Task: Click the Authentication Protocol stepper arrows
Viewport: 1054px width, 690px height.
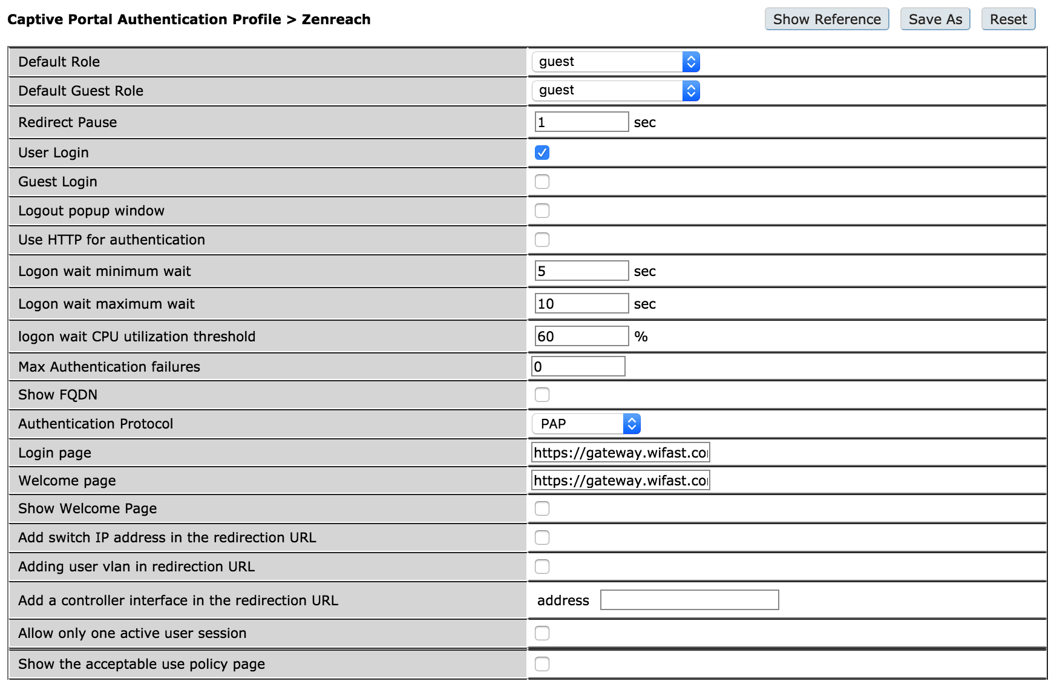Action: pos(631,424)
